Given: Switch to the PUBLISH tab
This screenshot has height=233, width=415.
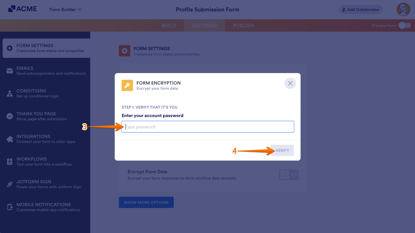Looking at the screenshot, I should tap(243, 25).
